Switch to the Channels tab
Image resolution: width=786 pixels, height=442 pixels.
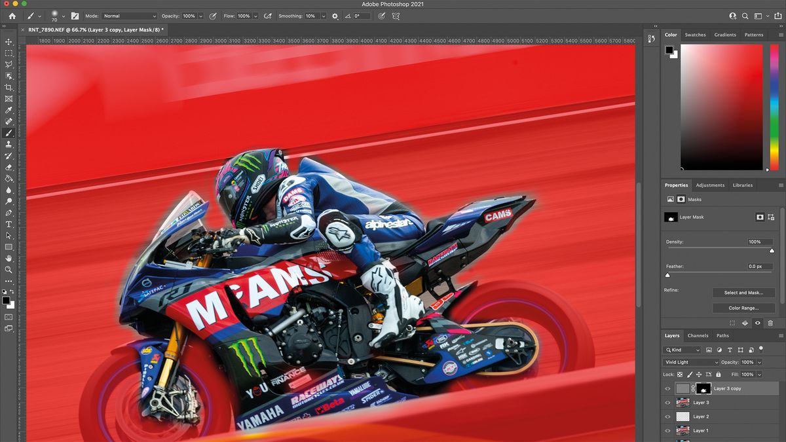click(698, 336)
